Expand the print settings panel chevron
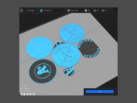 pos(111,11)
